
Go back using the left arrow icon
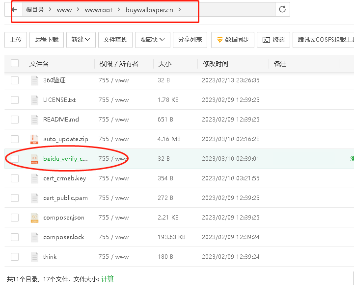pyautogui.click(x=14, y=10)
